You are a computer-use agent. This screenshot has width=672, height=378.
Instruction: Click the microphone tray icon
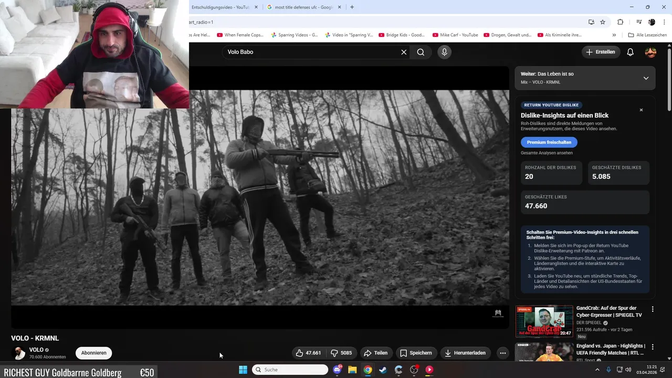(x=608, y=370)
